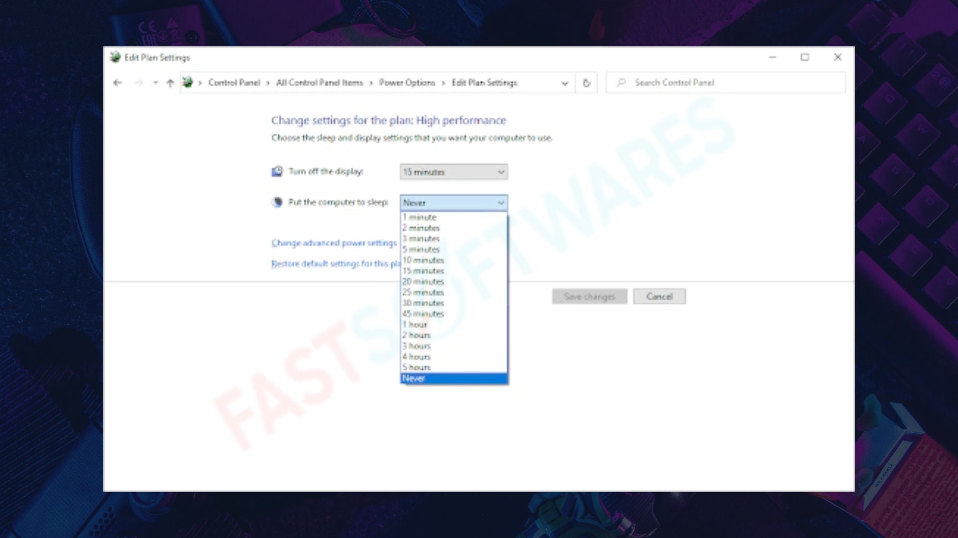Click the Control Panel icon in address bar
This screenshot has height=538, width=958.
pos(188,82)
